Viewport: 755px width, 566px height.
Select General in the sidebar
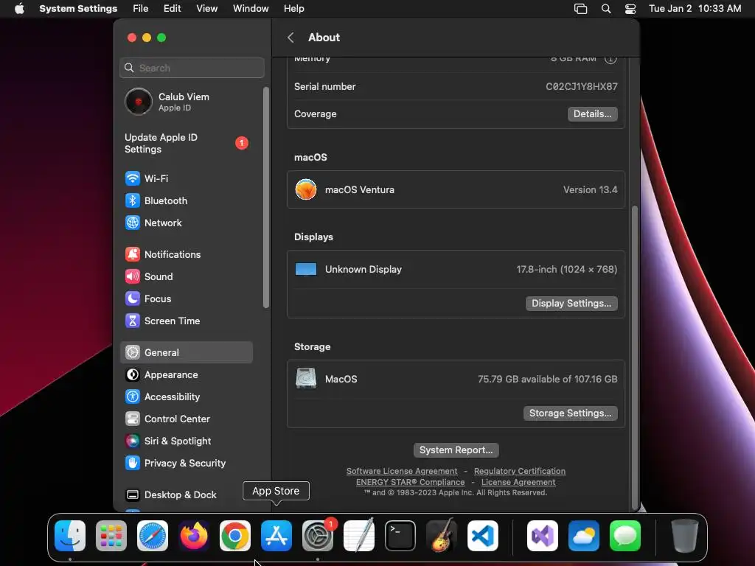pyautogui.click(x=187, y=352)
